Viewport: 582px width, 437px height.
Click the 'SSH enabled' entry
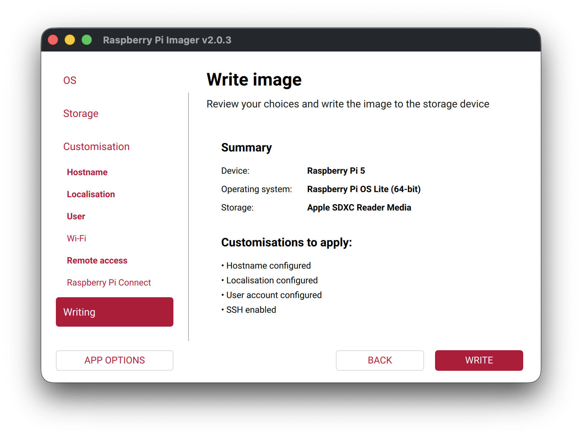pyautogui.click(x=251, y=310)
